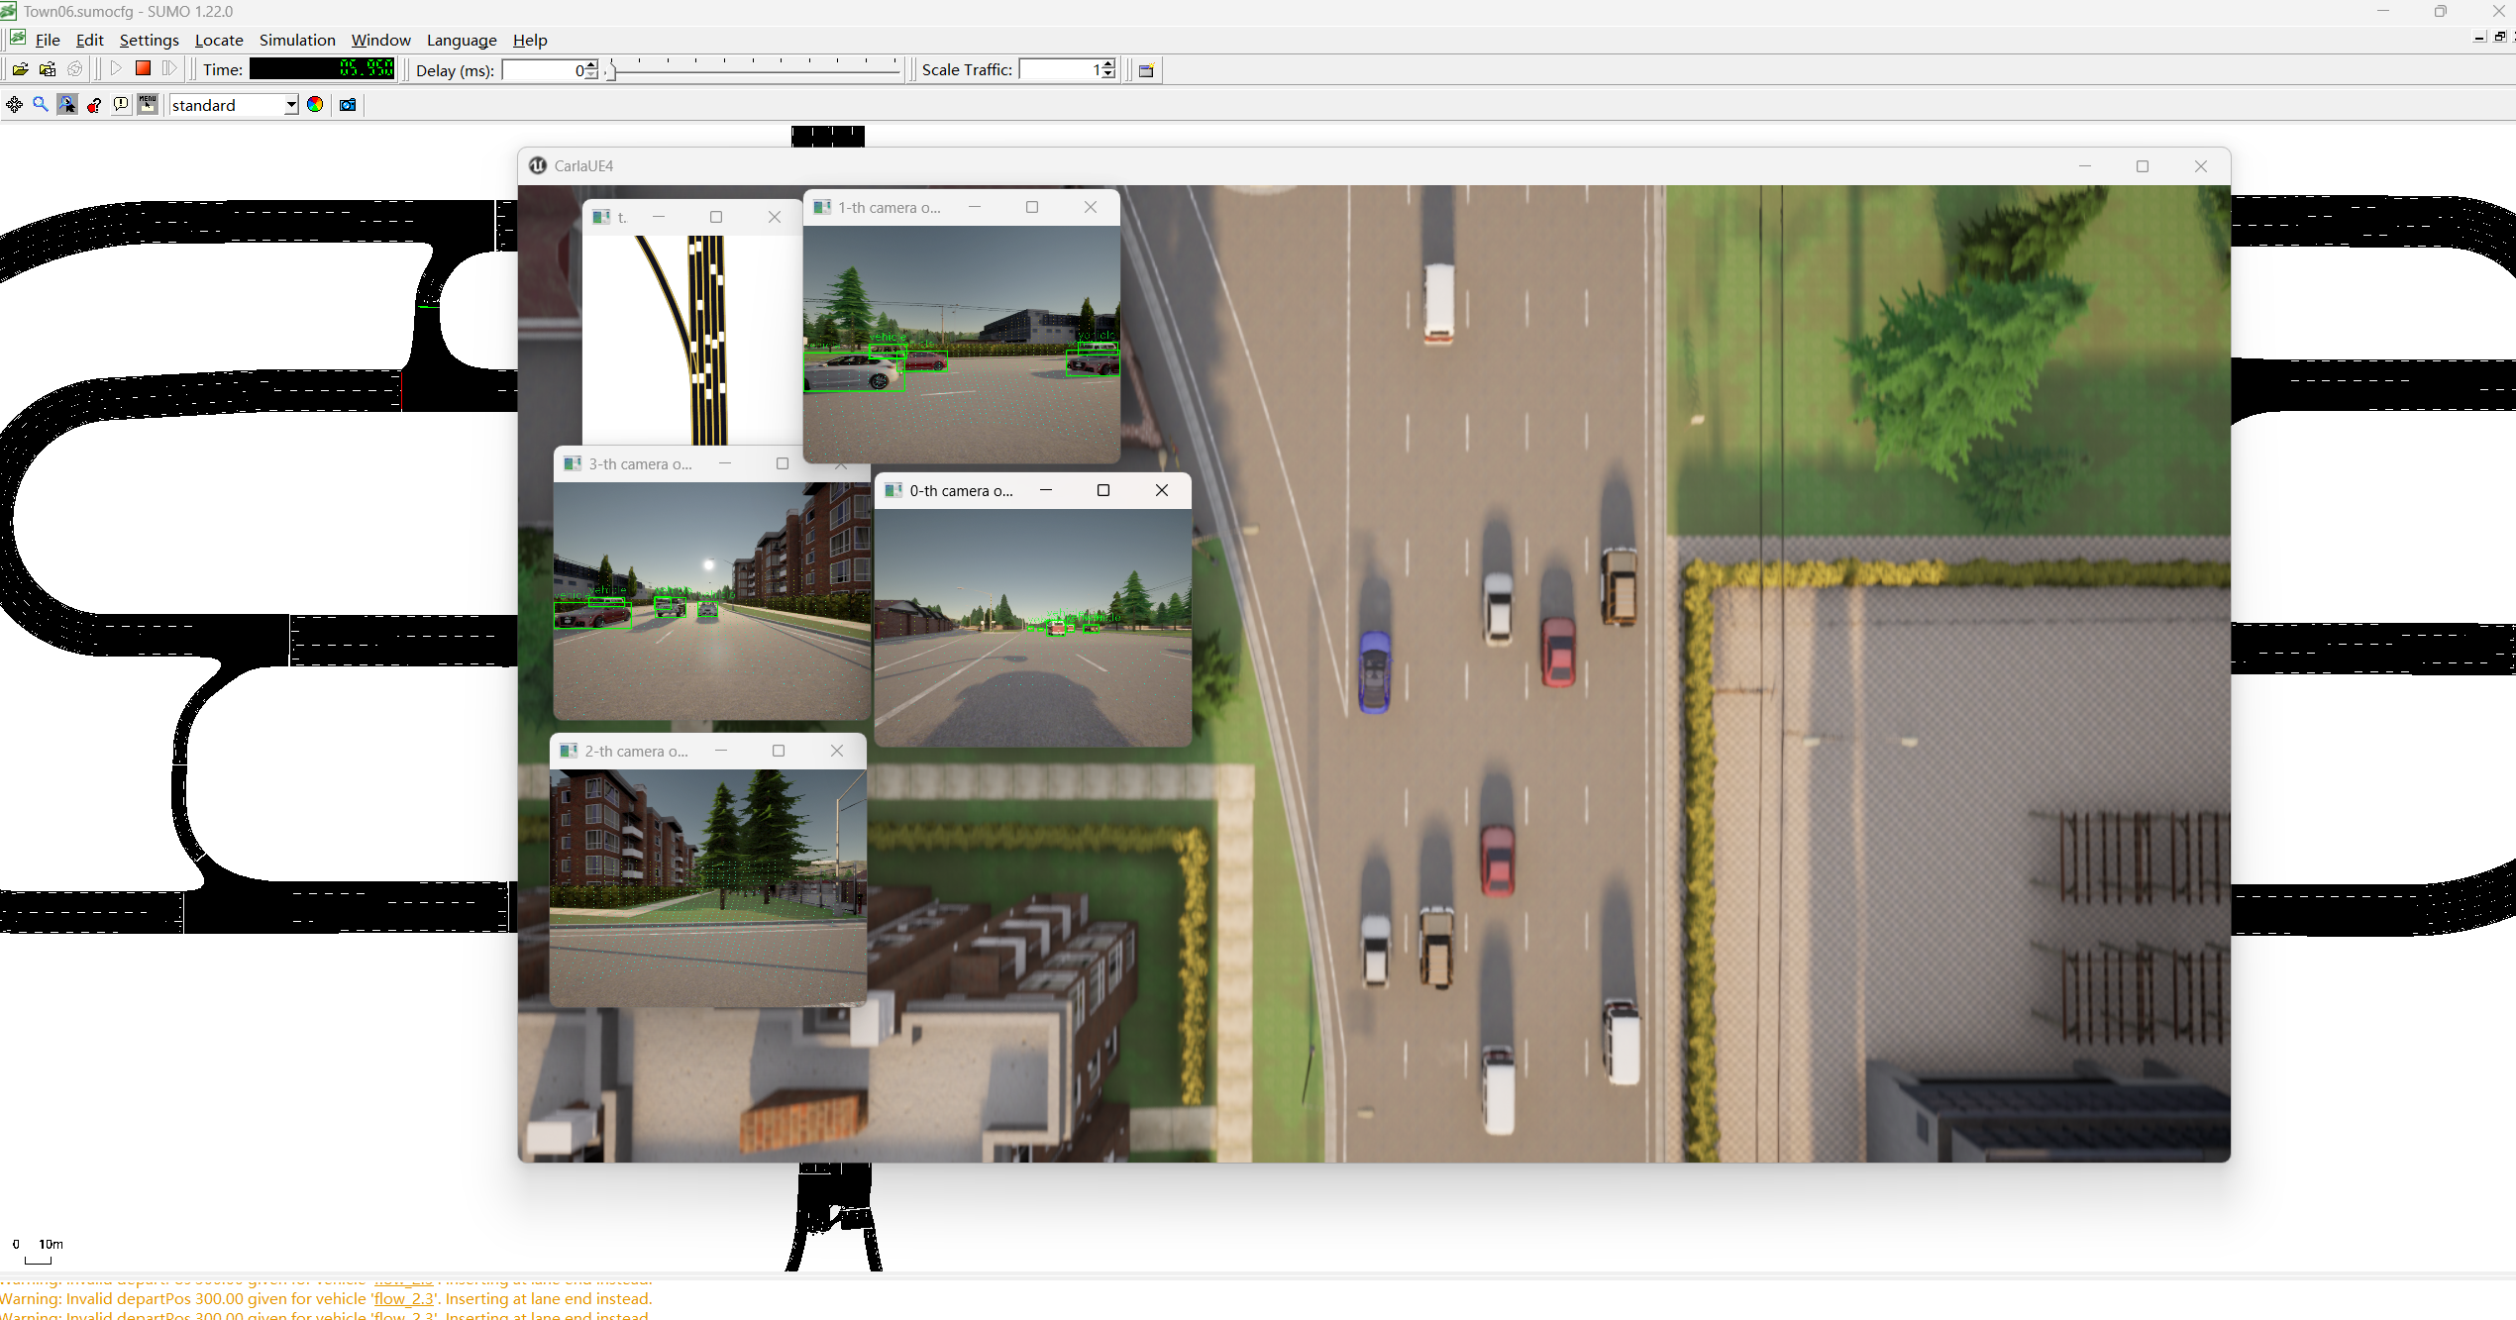Screen dimensions: 2516x1320
Task: Open a new view window icon
Action: [1146, 70]
